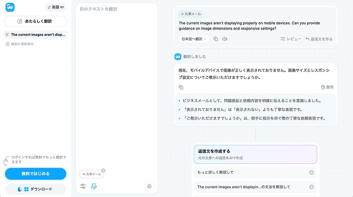
Task: Click the ダウンロード button
Action: 35,189
